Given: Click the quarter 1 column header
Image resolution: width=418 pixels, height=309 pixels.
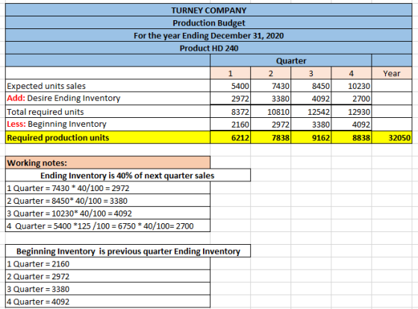Looking at the screenshot, I should point(231,73).
